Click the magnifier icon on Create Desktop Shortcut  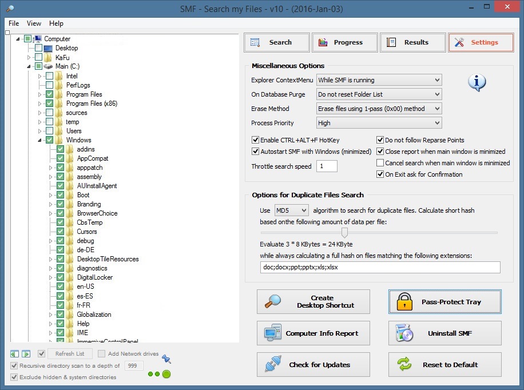[272, 301]
